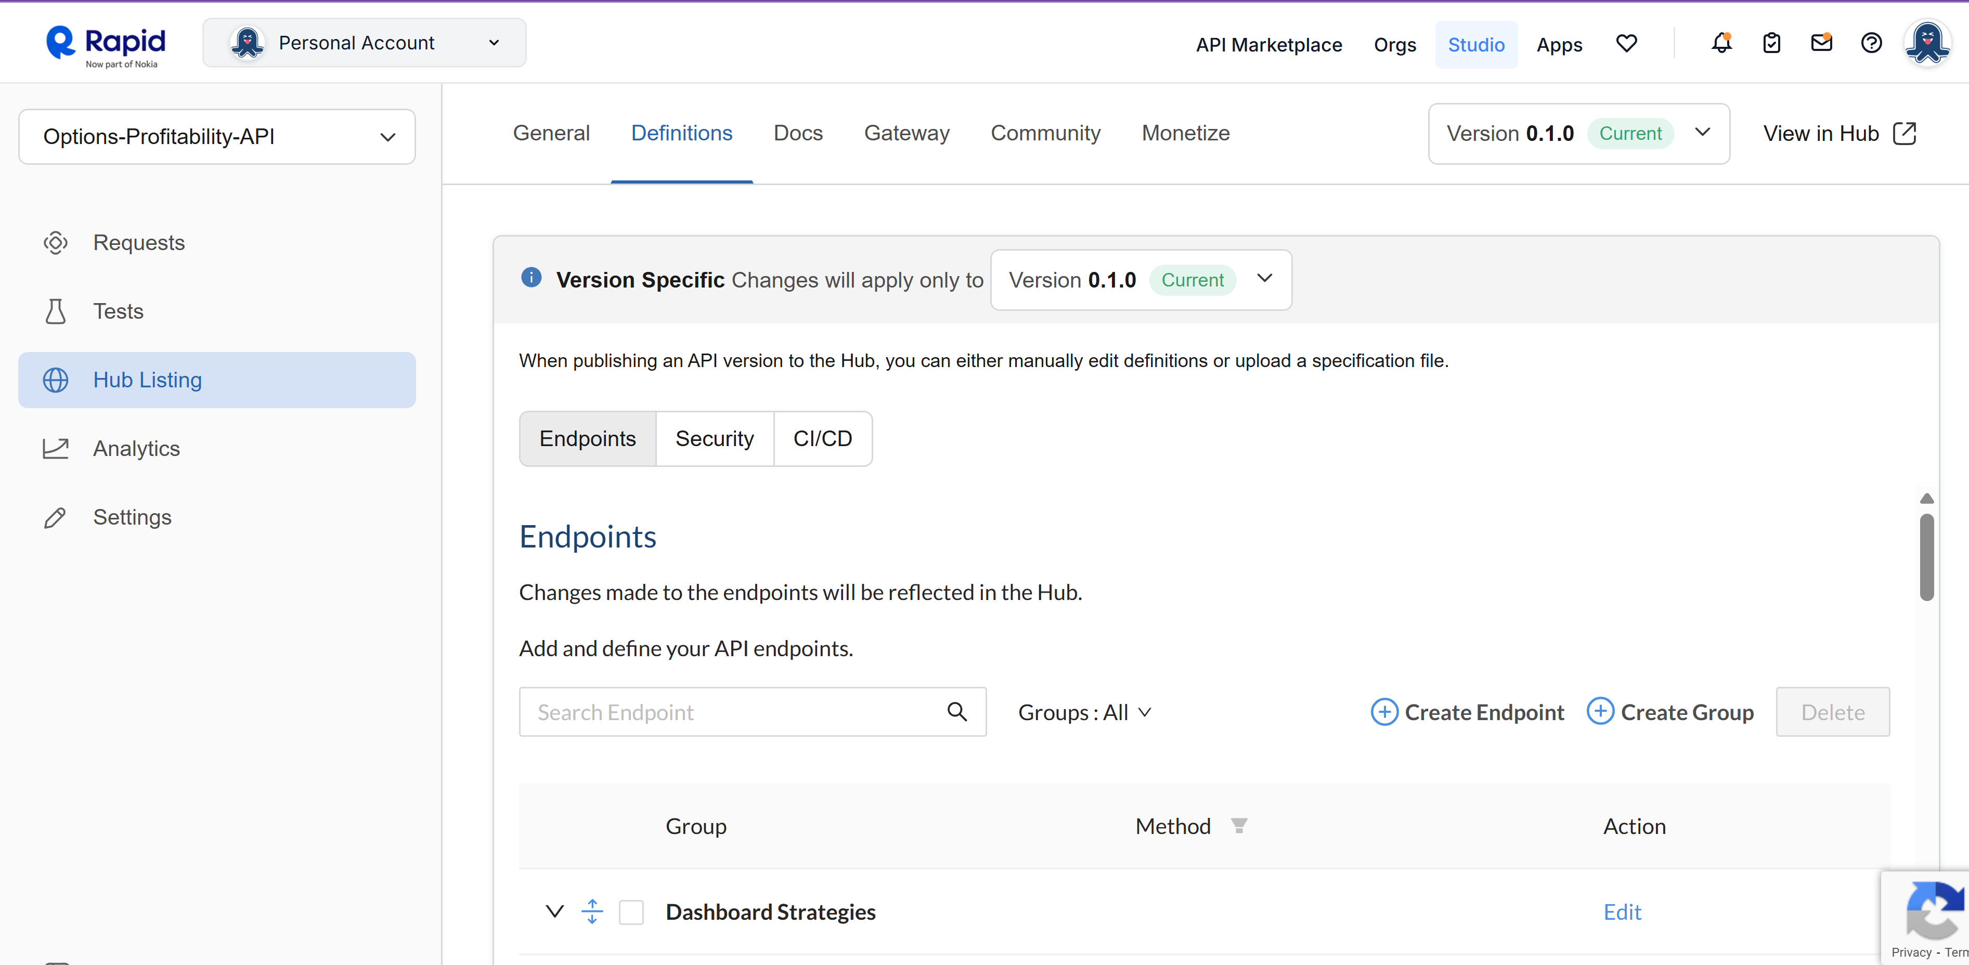Click the notifications bell icon

pos(1720,44)
